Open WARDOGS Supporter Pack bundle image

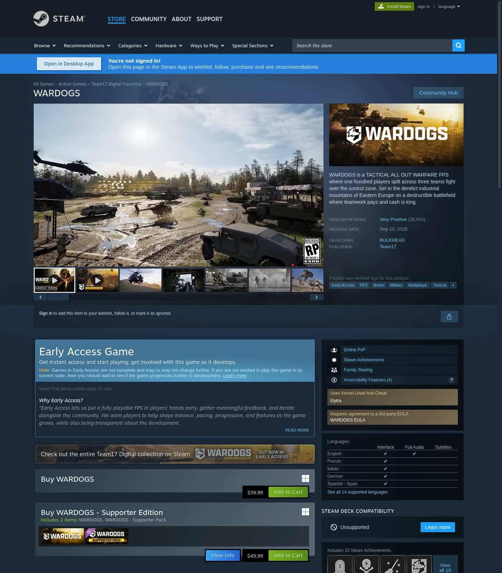click(x=106, y=536)
